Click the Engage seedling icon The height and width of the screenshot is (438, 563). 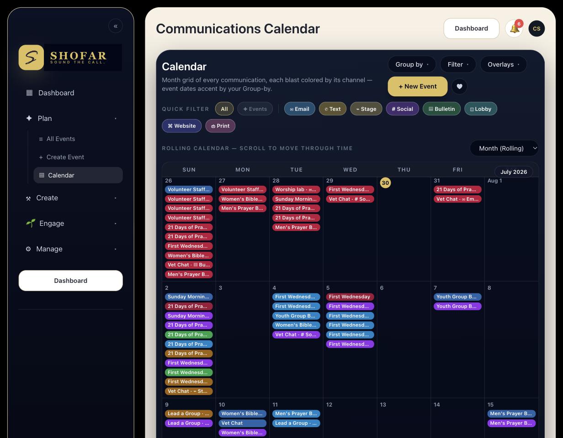[x=30, y=223]
